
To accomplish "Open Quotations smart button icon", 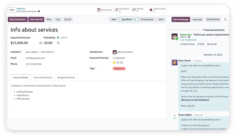I will coord(116,10).
